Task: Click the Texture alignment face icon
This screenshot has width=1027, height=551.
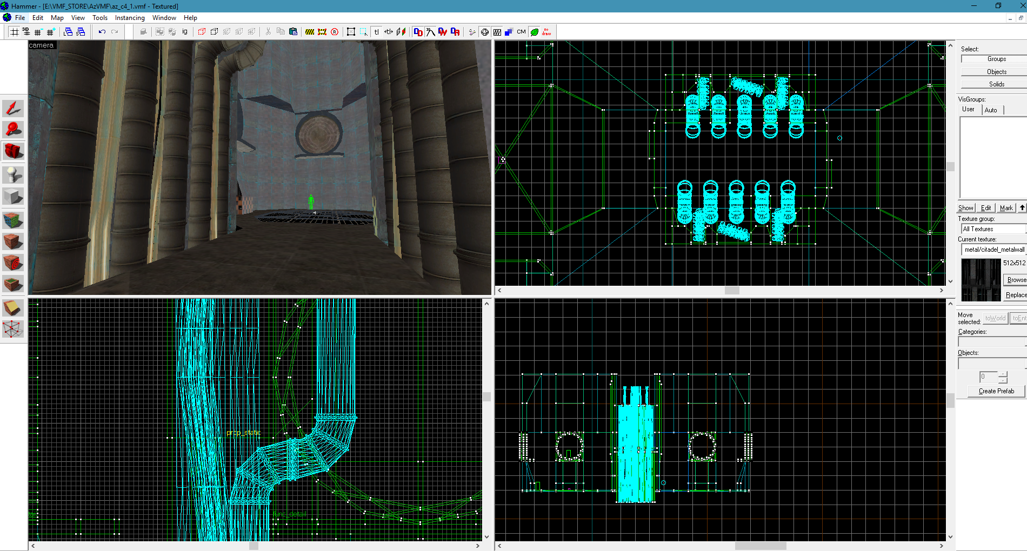Action: (x=401, y=32)
